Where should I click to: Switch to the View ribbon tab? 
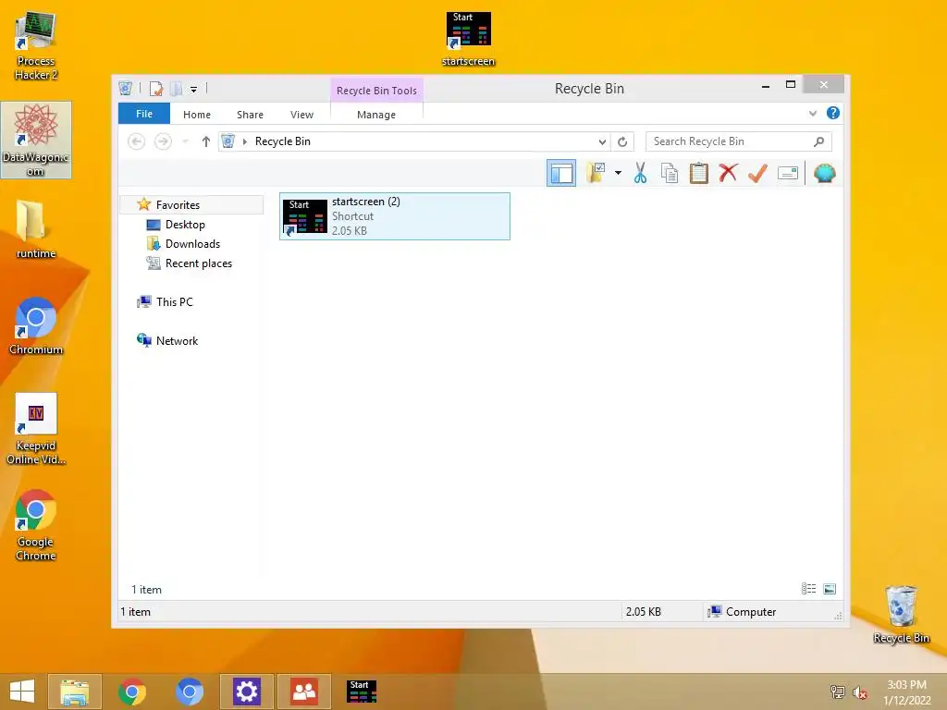tap(301, 115)
